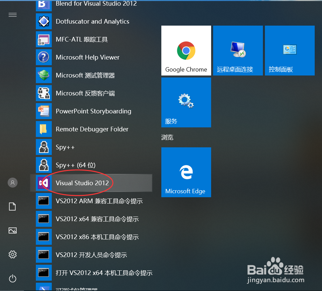Click the Spy++ (64 位) detective icon

(x=44, y=165)
